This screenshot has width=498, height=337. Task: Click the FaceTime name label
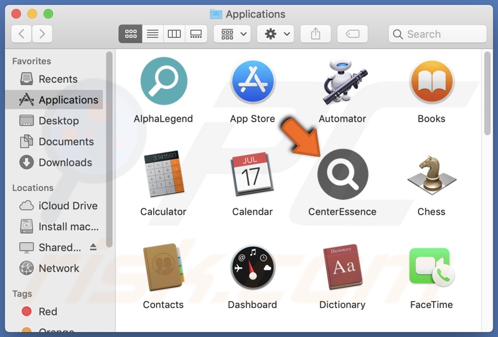pyautogui.click(x=432, y=305)
